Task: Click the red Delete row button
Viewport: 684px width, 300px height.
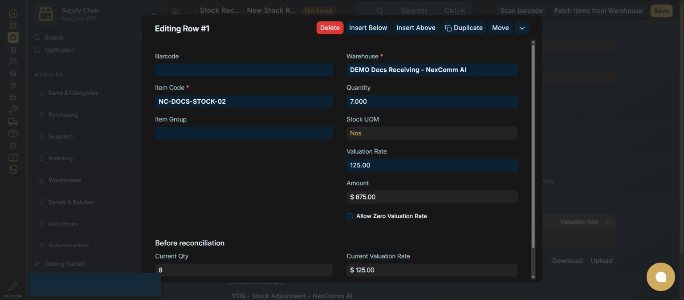Action: pyautogui.click(x=330, y=28)
